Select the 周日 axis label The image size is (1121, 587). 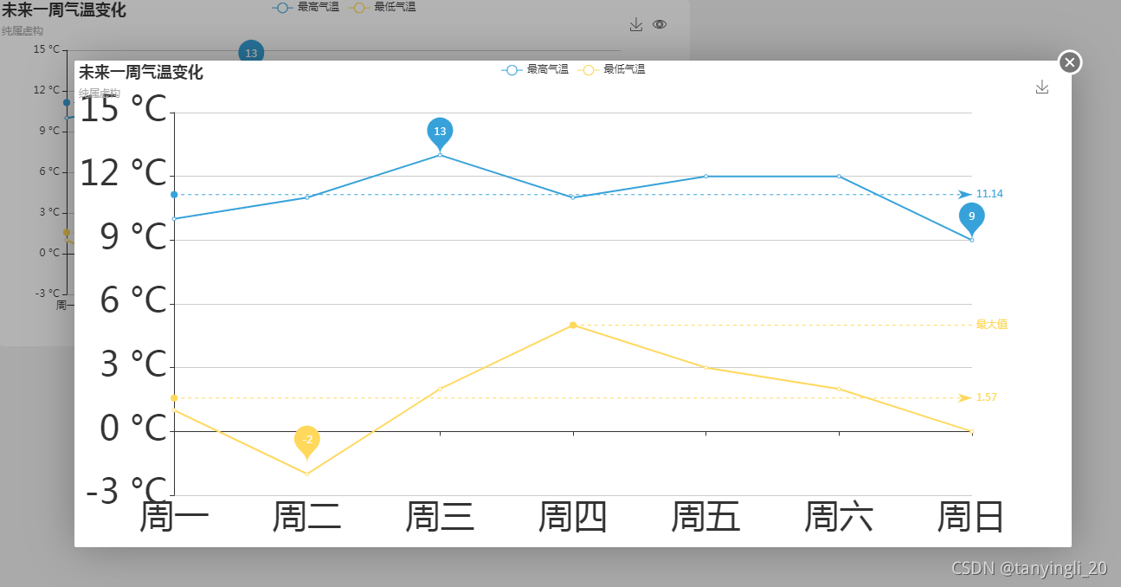coord(971,515)
